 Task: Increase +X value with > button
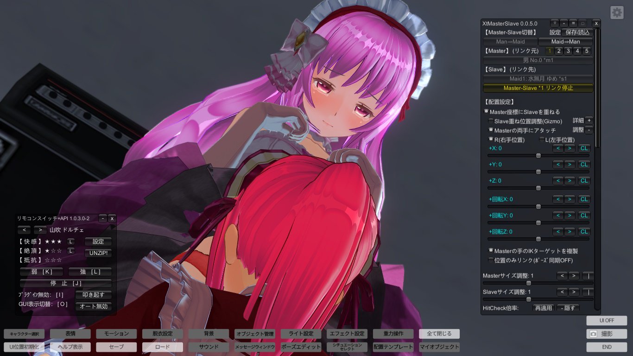[x=570, y=148]
